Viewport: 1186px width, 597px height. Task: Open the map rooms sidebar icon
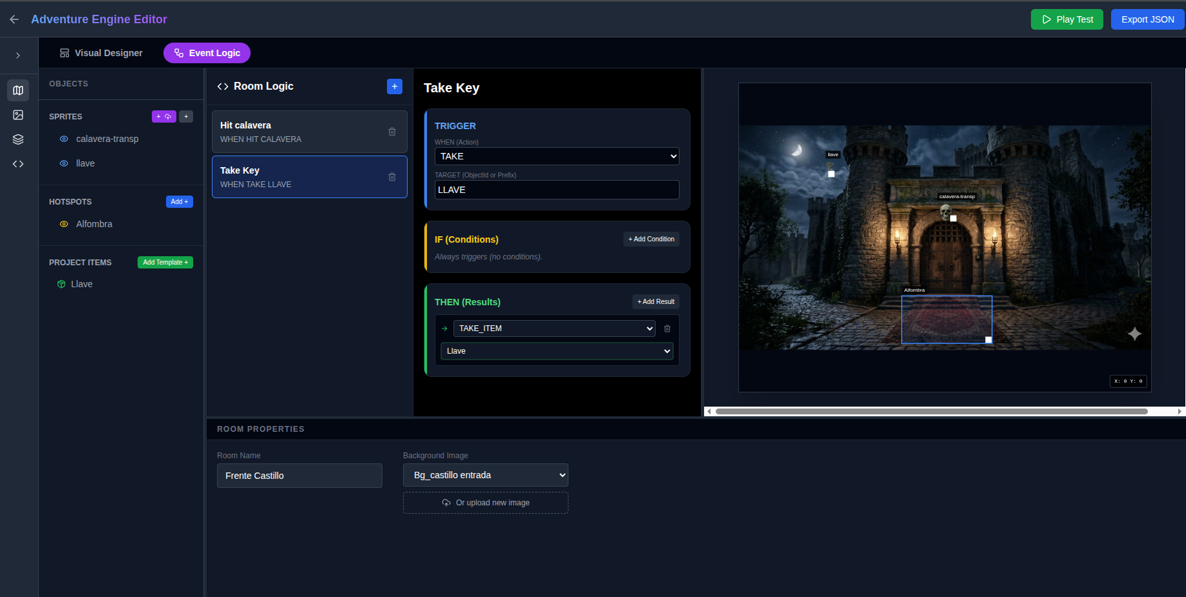coord(18,90)
